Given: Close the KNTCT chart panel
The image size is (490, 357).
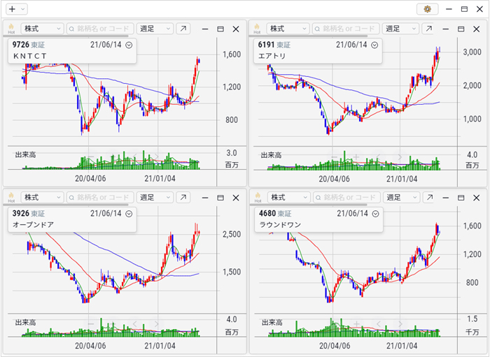Looking at the screenshot, I should pos(236,29).
